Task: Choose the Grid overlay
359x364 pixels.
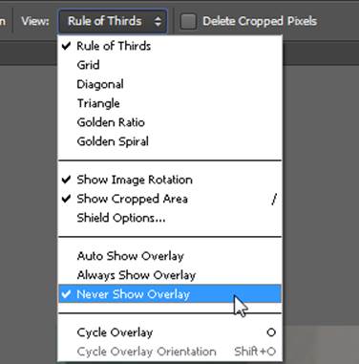Action: pos(170,65)
